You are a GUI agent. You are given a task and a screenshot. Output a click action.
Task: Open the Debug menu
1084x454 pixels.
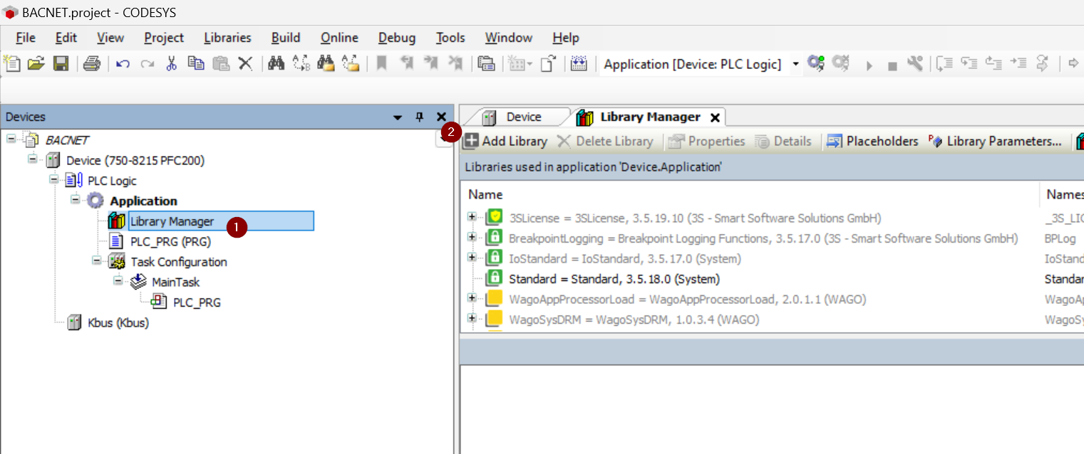[397, 38]
